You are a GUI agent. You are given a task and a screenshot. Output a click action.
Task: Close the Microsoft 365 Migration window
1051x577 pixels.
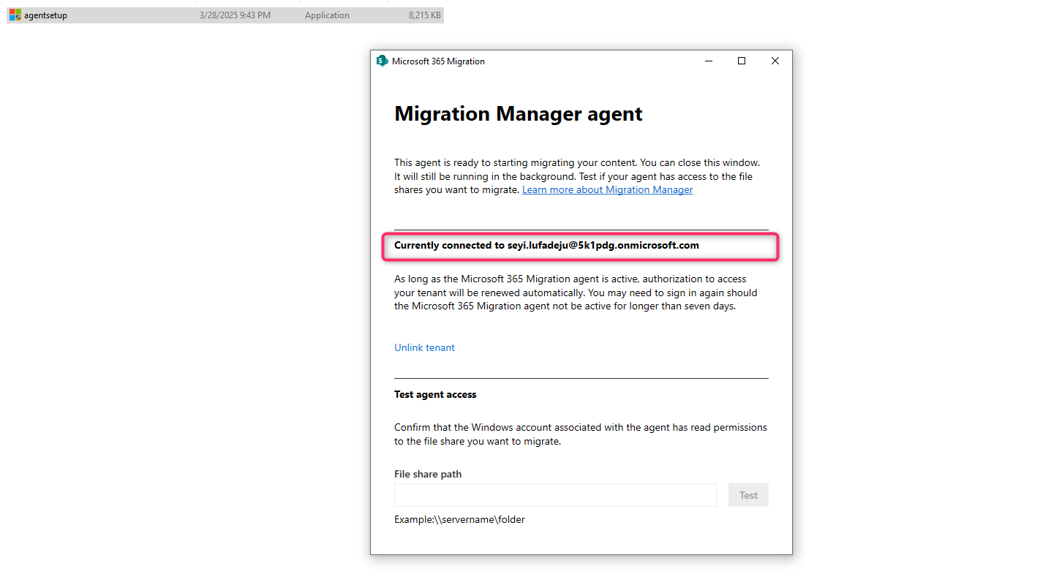point(775,61)
